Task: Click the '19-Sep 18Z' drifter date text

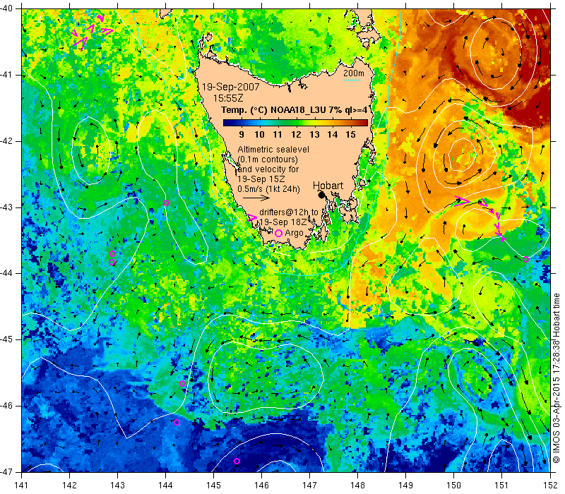Action: [x=283, y=222]
